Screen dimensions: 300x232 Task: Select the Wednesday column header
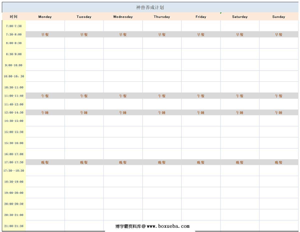pyautogui.click(x=123, y=16)
